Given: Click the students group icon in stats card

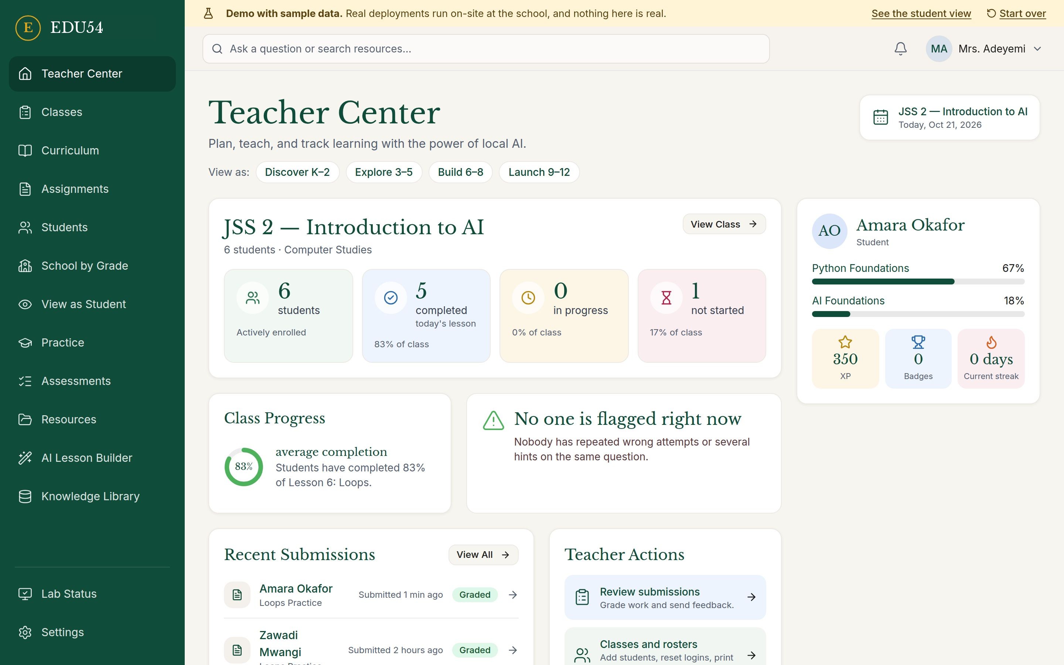Looking at the screenshot, I should 253,298.
